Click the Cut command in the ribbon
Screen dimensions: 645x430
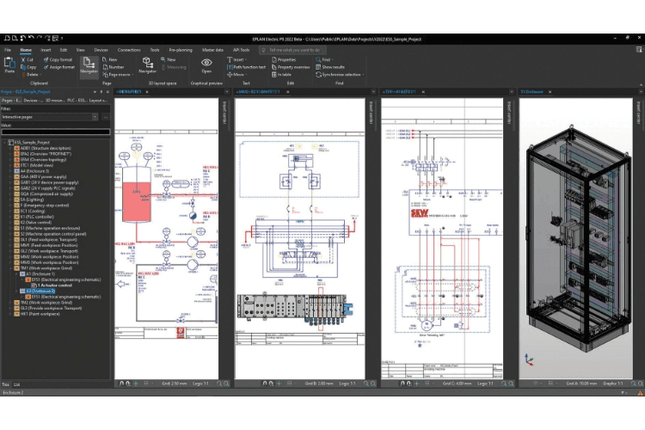click(x=28, y=59)
